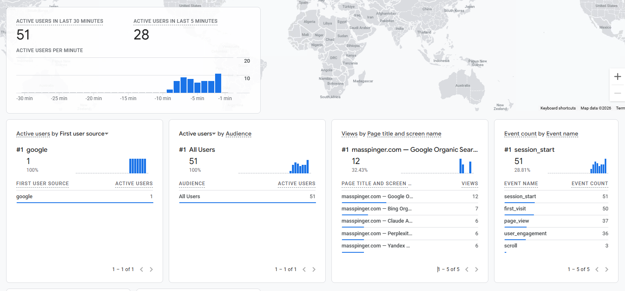The width and height of the screenshot is (625, 291).
Task: Select the google row in First user source table
Action: pos(85,197)
